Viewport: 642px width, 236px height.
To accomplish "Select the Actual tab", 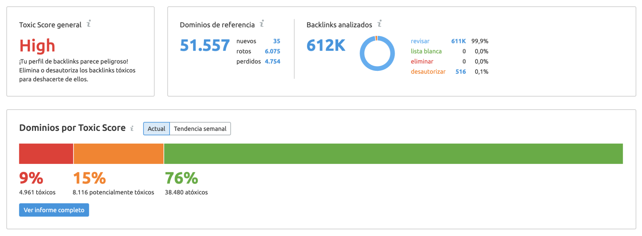I will [x=156, y=129].
